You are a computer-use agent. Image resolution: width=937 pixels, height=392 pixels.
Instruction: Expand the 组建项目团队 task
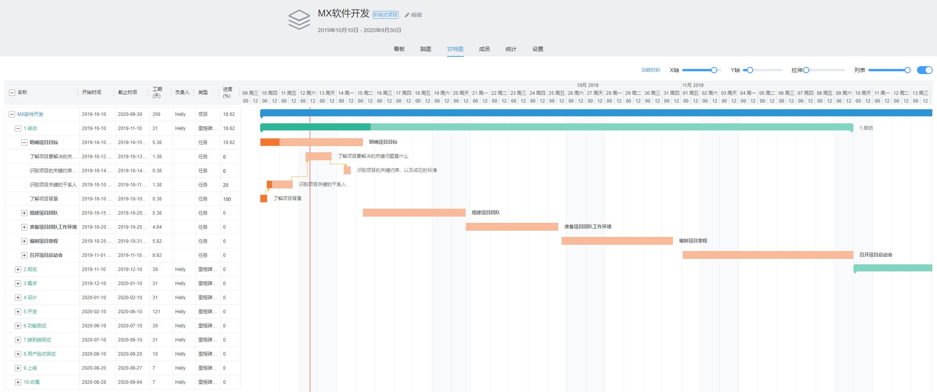pyautogui.click(x=24, y=213)
